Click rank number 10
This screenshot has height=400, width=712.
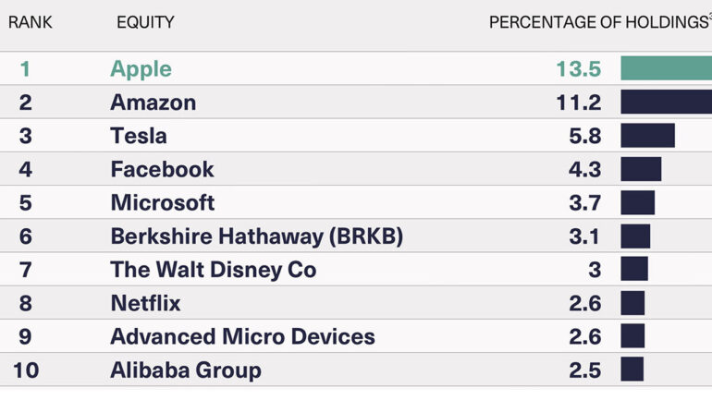26,370
